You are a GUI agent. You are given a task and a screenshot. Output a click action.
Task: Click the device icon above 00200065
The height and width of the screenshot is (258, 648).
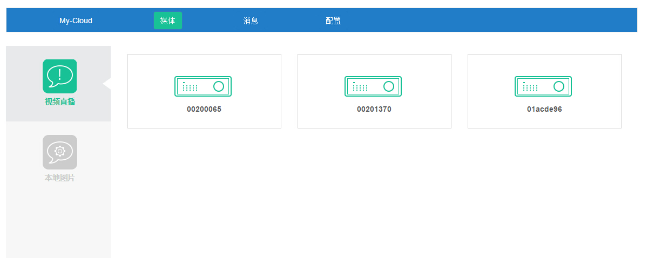coord(203,86)
